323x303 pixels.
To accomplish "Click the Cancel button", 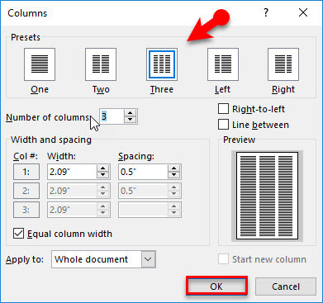I will click(286, 286).
